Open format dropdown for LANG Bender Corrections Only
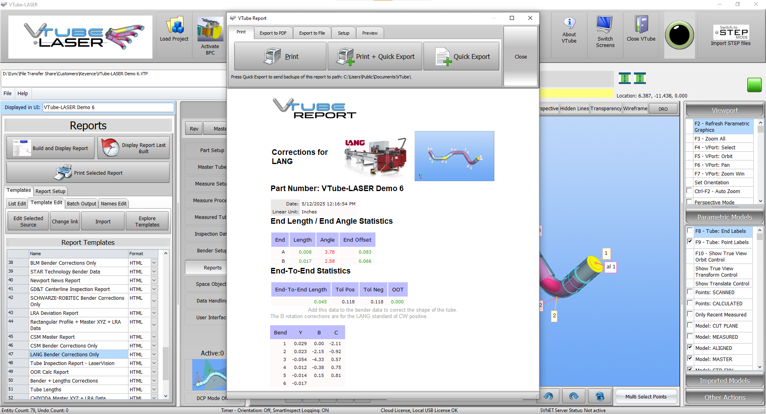The width and height of the screenshot is (766, 414). (154, 354)
